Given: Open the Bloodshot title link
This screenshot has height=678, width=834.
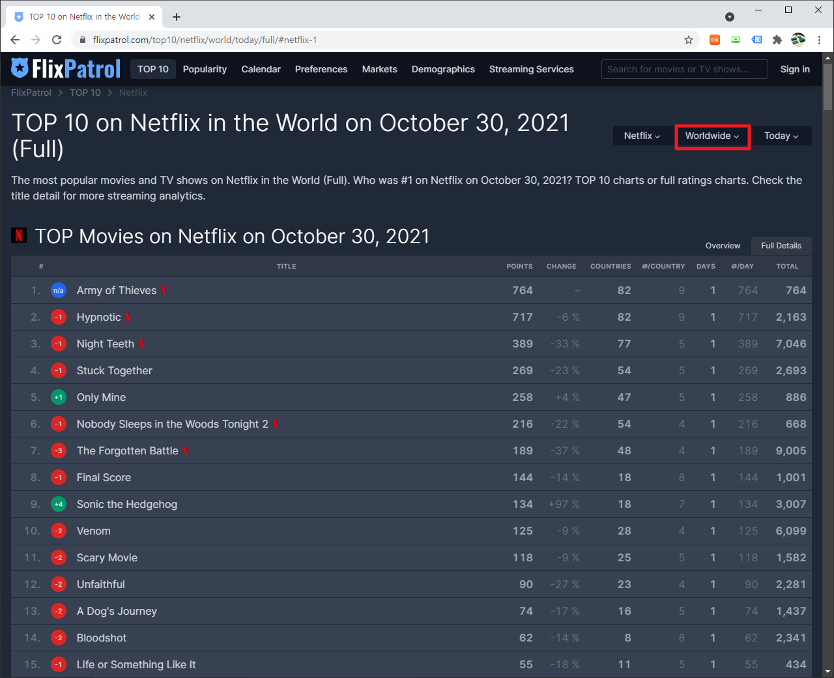Looking at the screenshot, I should point(102,638).
